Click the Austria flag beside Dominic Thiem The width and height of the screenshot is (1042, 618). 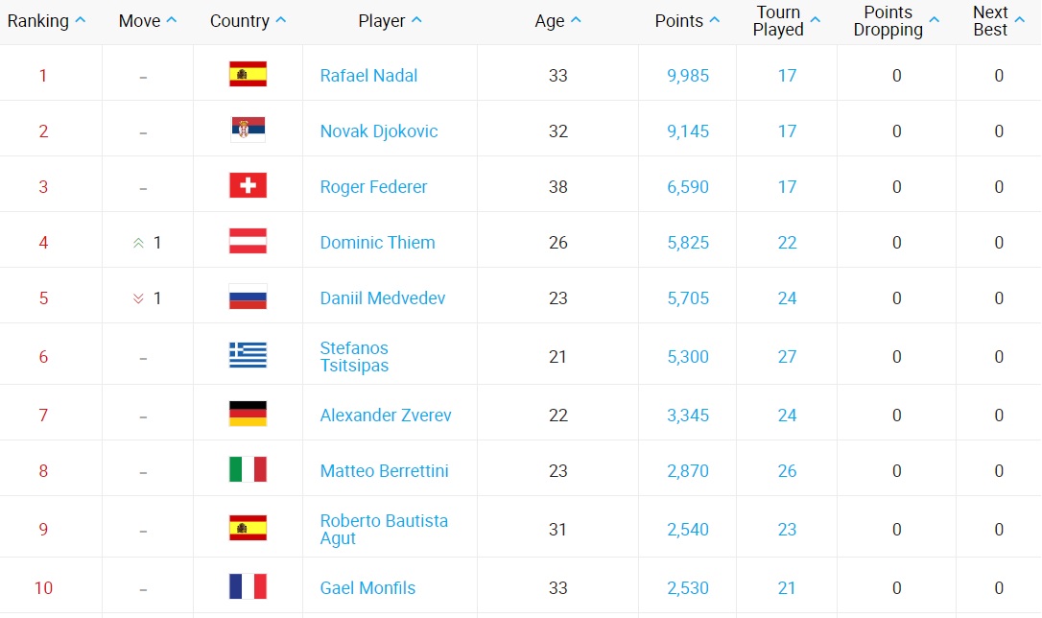pyautogui.click(x=248, y=242)
